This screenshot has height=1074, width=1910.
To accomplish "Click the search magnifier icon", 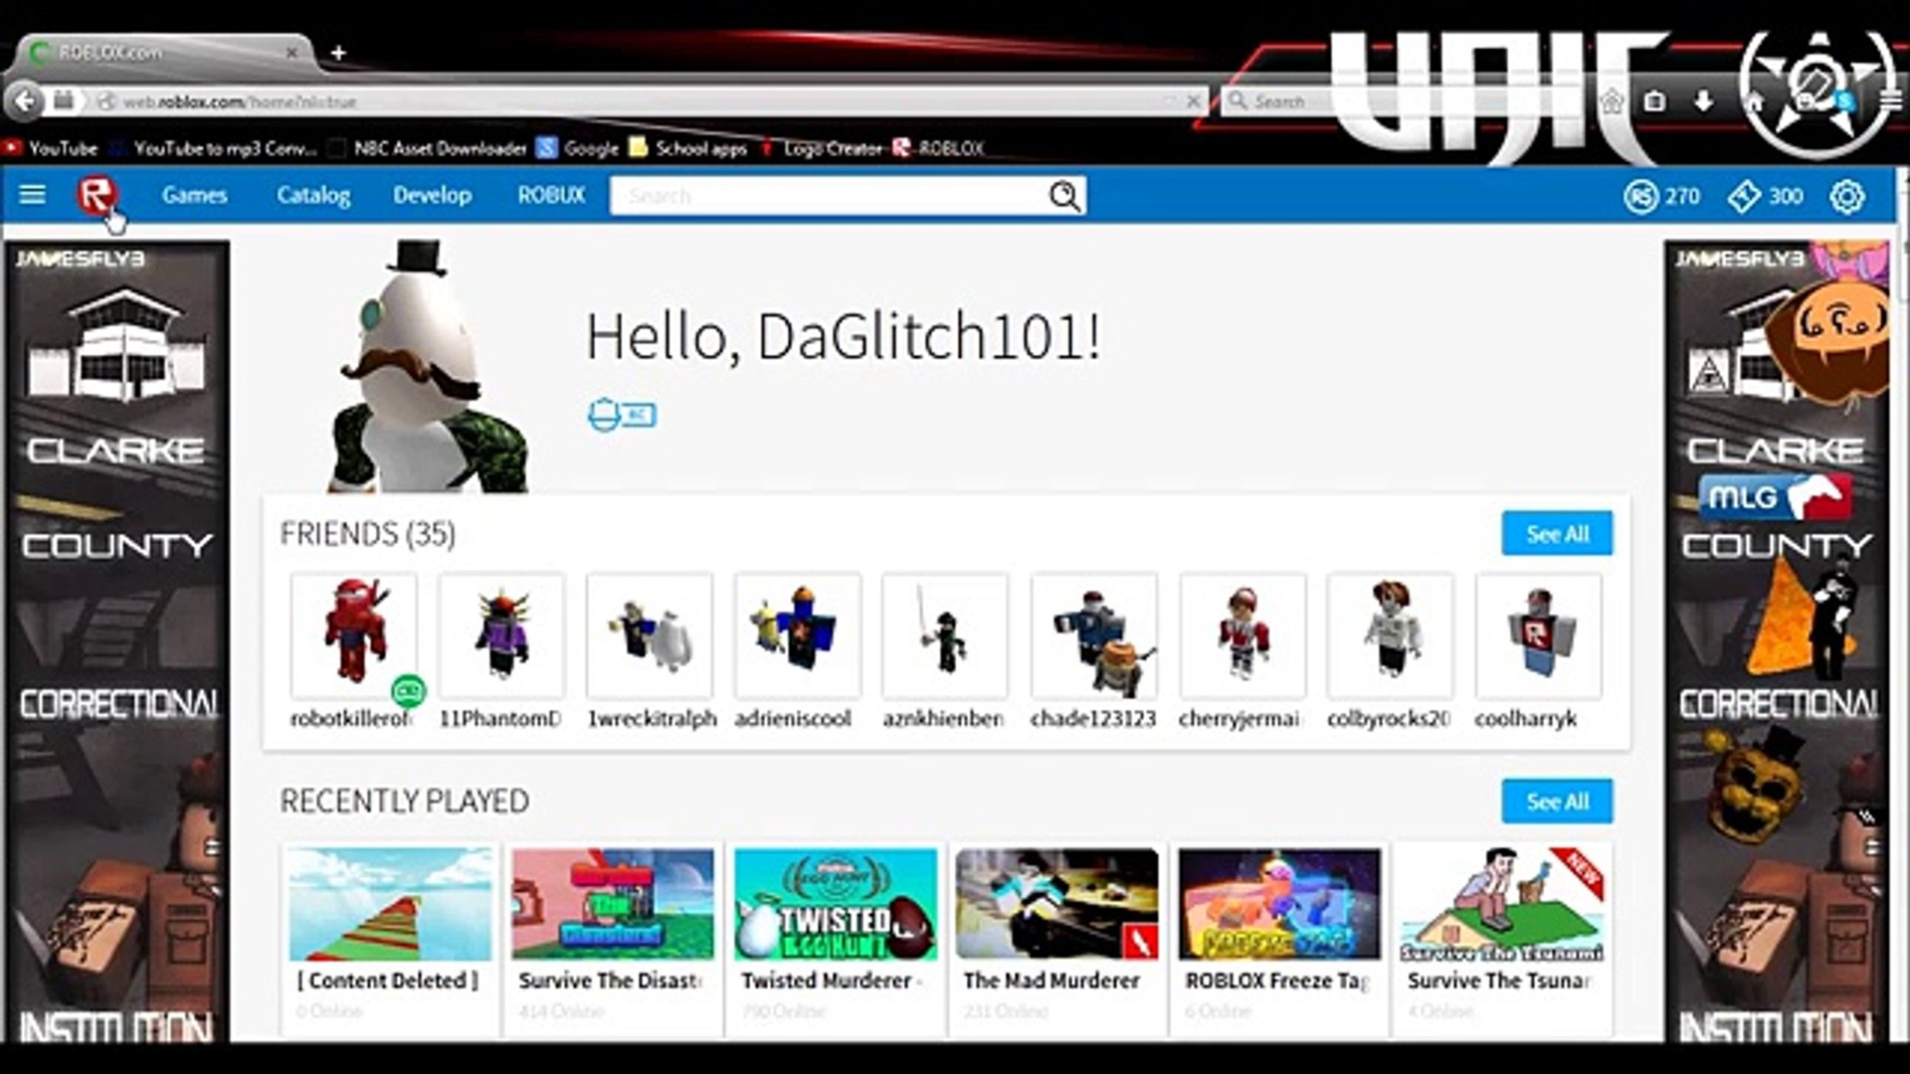I will pyautogui.click(x=1063, y=196).
